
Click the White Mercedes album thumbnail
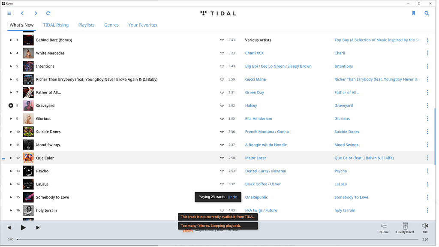click(x=28, y=53)
